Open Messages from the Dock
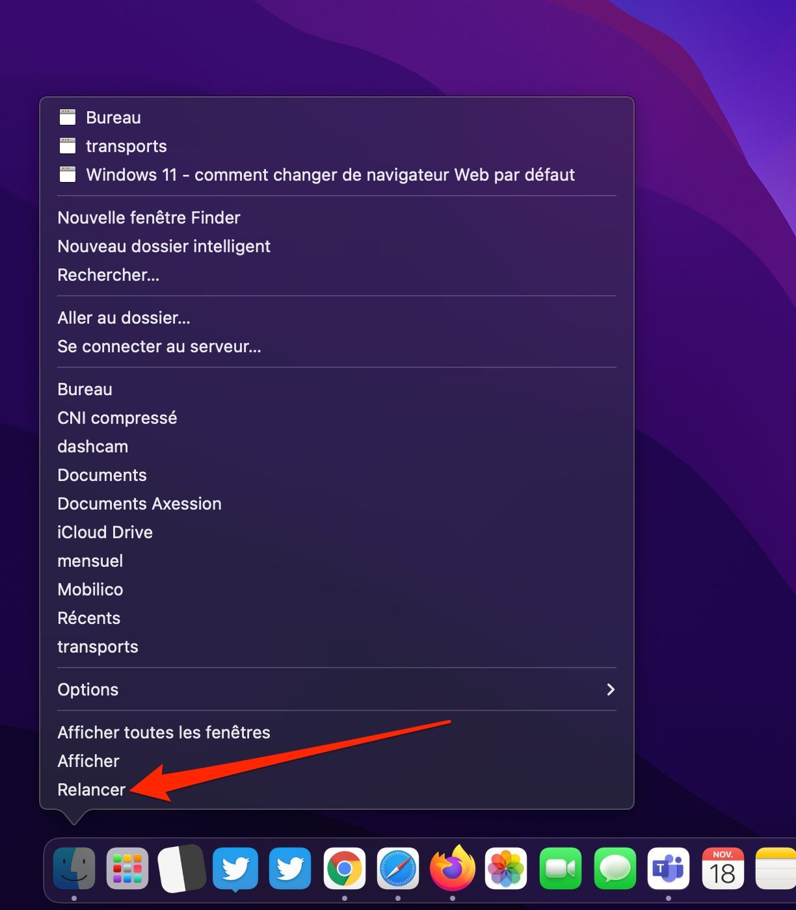The width and height of the screenshot is (796, 910). [615, 868]
